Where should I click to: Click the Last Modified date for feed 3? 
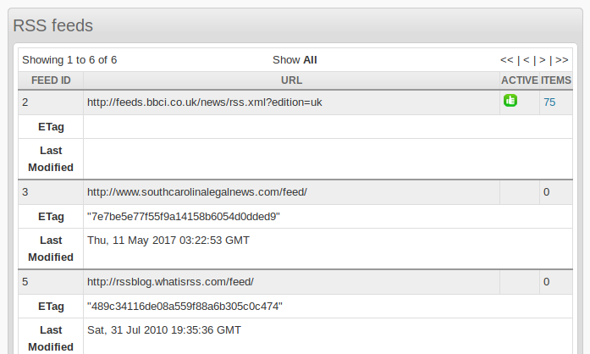pos(168,241)
